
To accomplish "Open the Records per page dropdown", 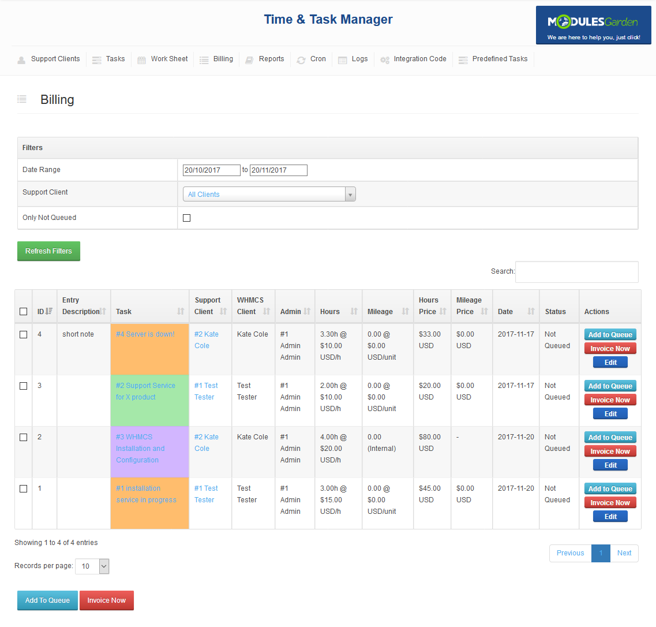I will coord(92,566).
